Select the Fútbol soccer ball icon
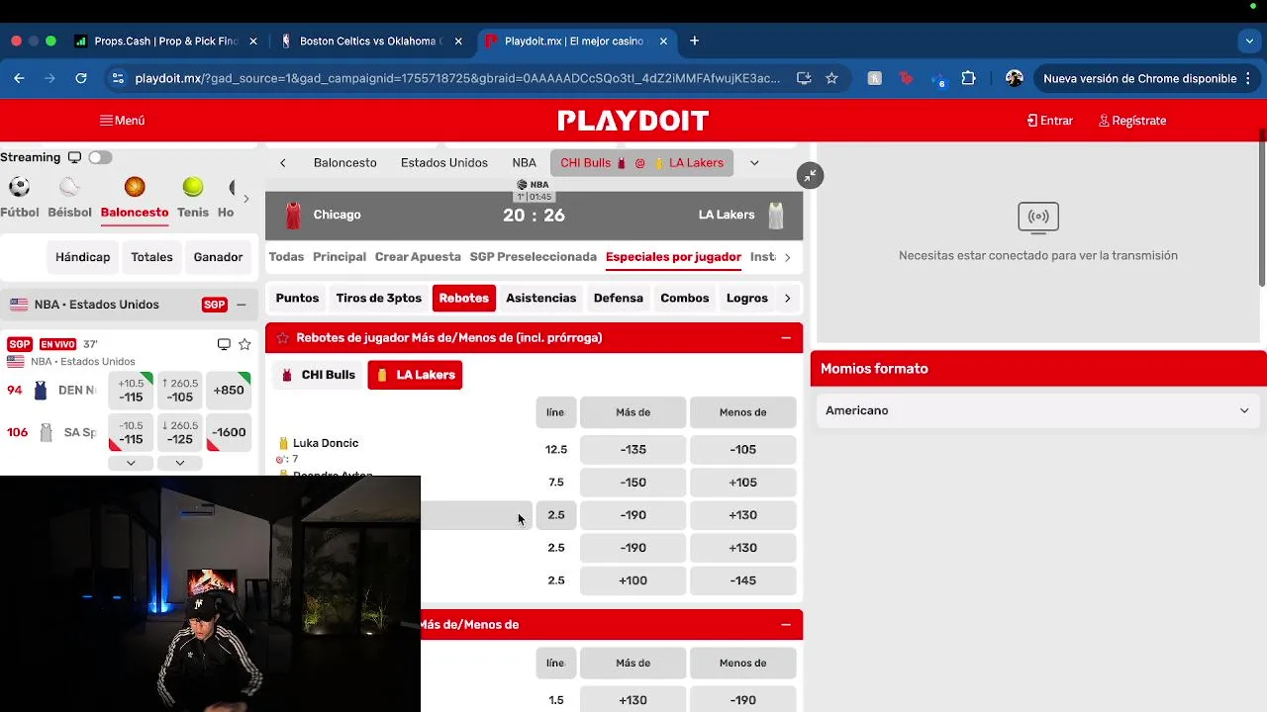The image size is (1267, 712). (19, 187)
